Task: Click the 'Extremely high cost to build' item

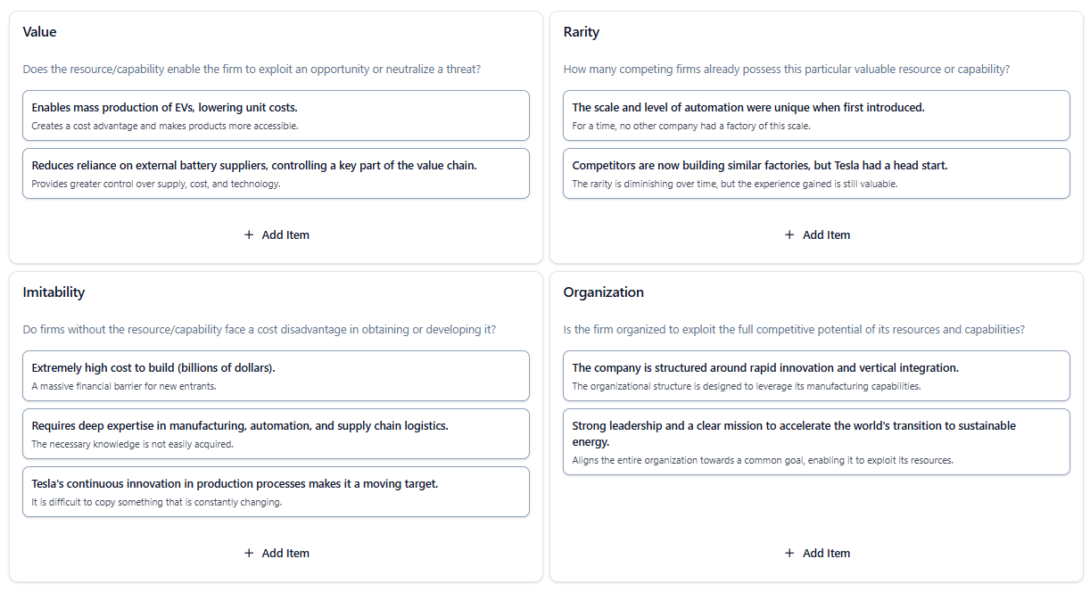Action: 276,375
